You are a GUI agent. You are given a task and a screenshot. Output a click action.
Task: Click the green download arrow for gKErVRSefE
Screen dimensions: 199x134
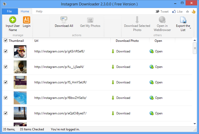click(x=113, y=51)
